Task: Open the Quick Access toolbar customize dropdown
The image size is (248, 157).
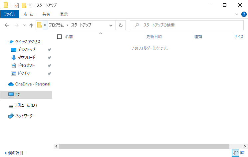Action: 30,5
